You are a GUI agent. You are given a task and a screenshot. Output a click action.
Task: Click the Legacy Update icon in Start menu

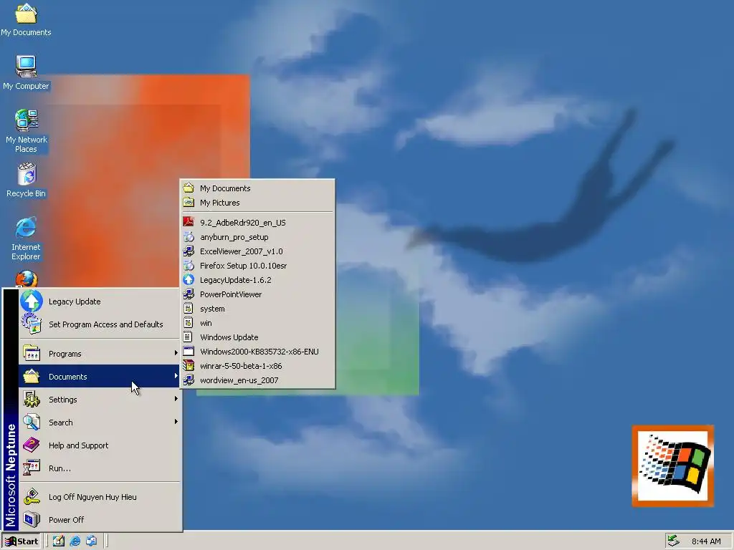pos(32,301)
